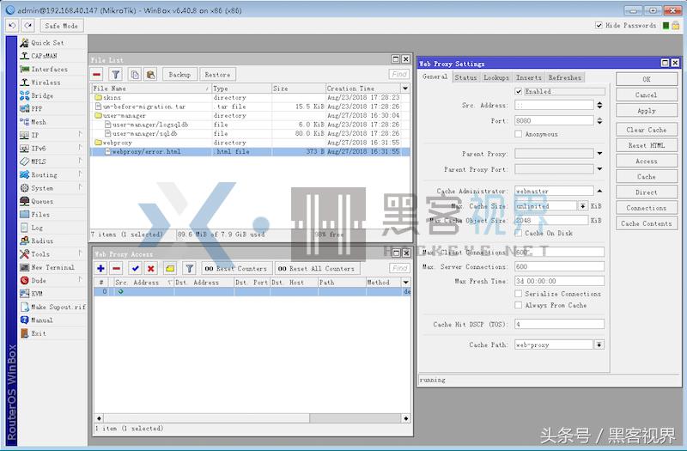Toggle Safe Mode button
Viewport: 687px width, 451px height.
click(61, 26)
